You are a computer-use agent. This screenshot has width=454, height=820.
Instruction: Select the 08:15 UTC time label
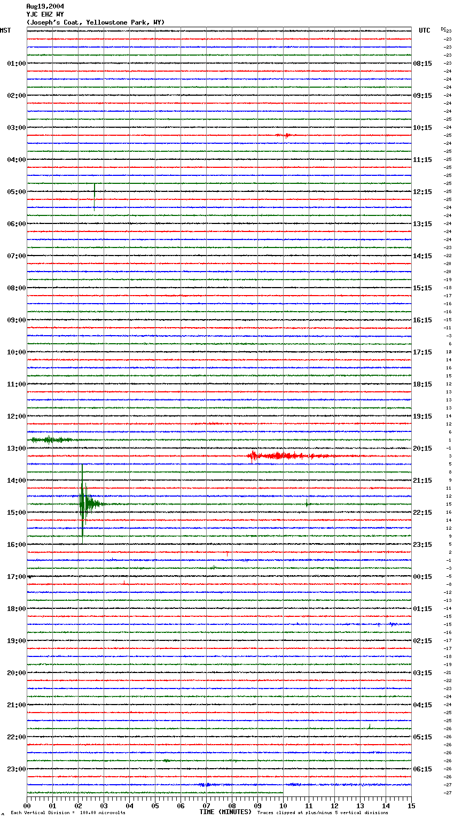tap(422, 64)
